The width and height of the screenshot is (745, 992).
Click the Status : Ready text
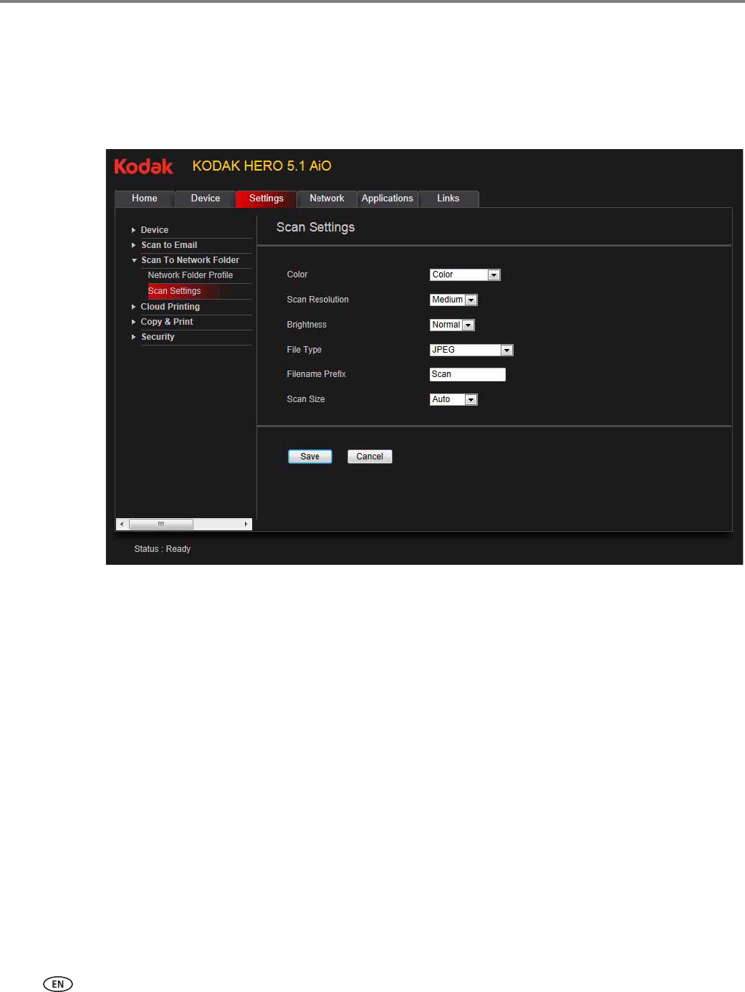[x=163, y=549]
